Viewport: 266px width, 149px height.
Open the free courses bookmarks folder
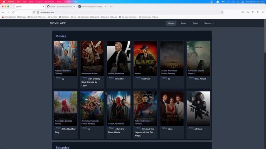point(145,17)
